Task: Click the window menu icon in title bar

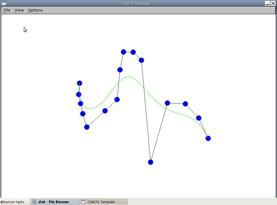Action: coord(4,3)
